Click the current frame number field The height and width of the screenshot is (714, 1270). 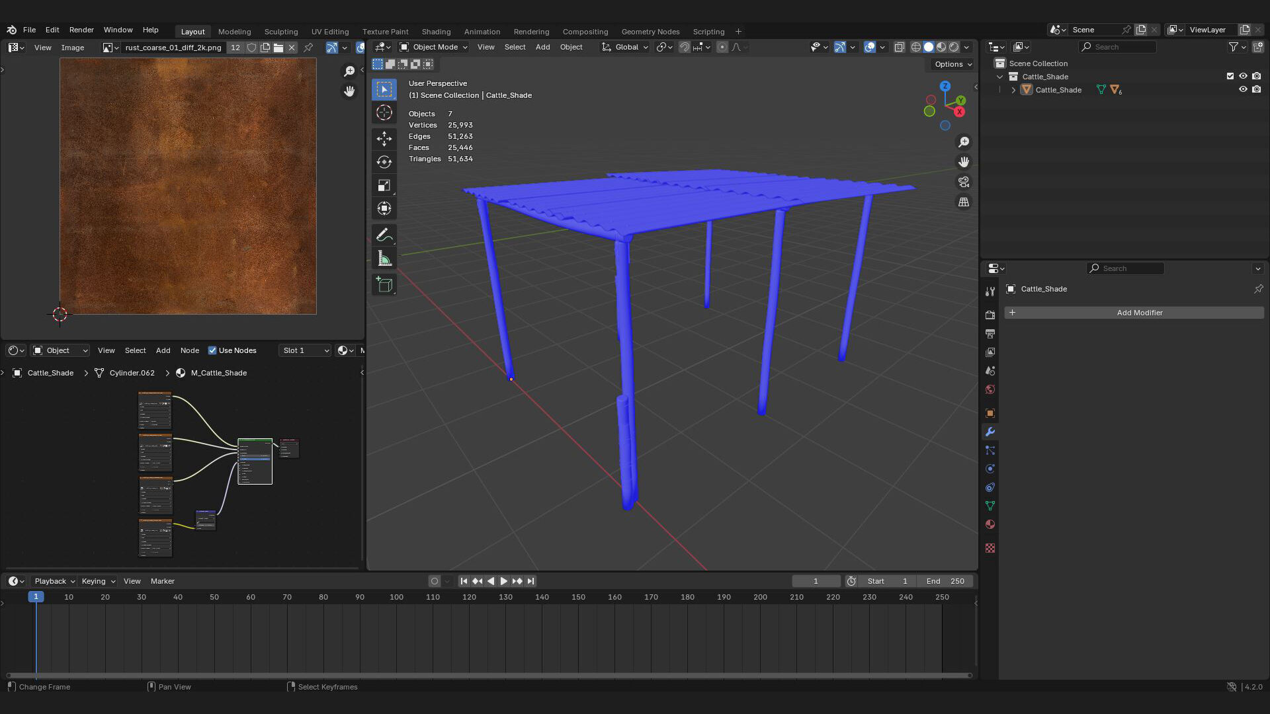pyautogui.click(x=816, y=581)
